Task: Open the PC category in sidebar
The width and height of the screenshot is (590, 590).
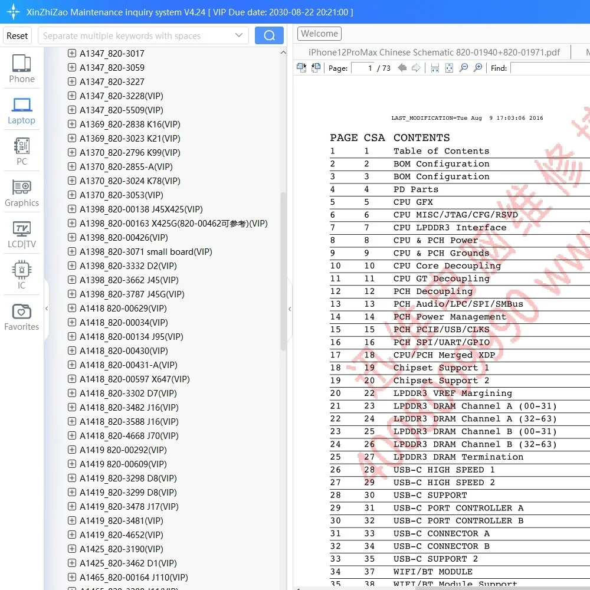Action: pos(21,151)
